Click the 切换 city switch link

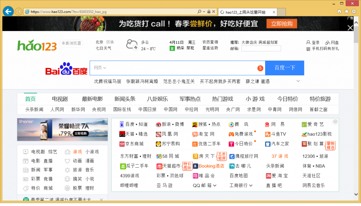tap(110, 42)
